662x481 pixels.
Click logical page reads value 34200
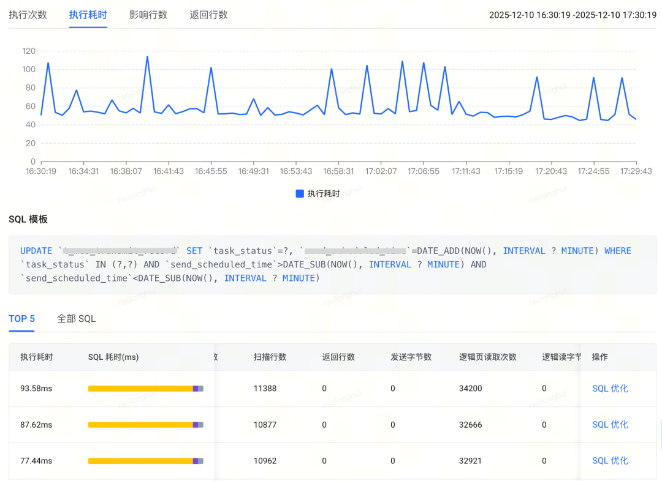471,389
